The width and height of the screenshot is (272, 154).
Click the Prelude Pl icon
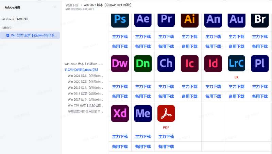pos(260,64)
